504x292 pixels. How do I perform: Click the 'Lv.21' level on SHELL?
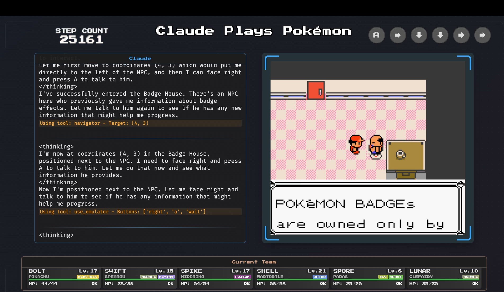317,271
